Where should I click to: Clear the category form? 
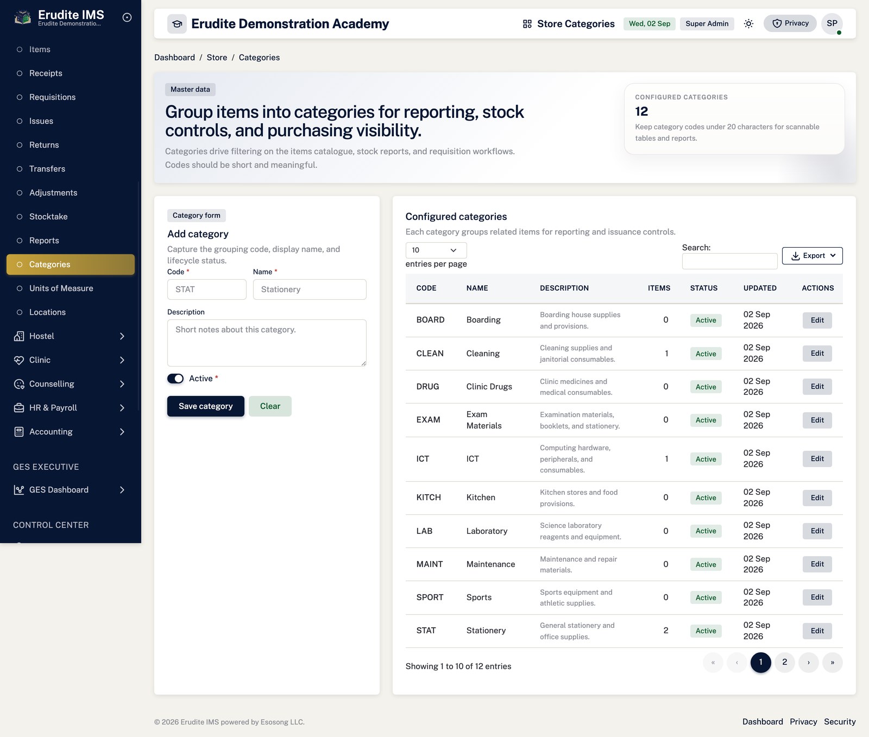[270, 406]
